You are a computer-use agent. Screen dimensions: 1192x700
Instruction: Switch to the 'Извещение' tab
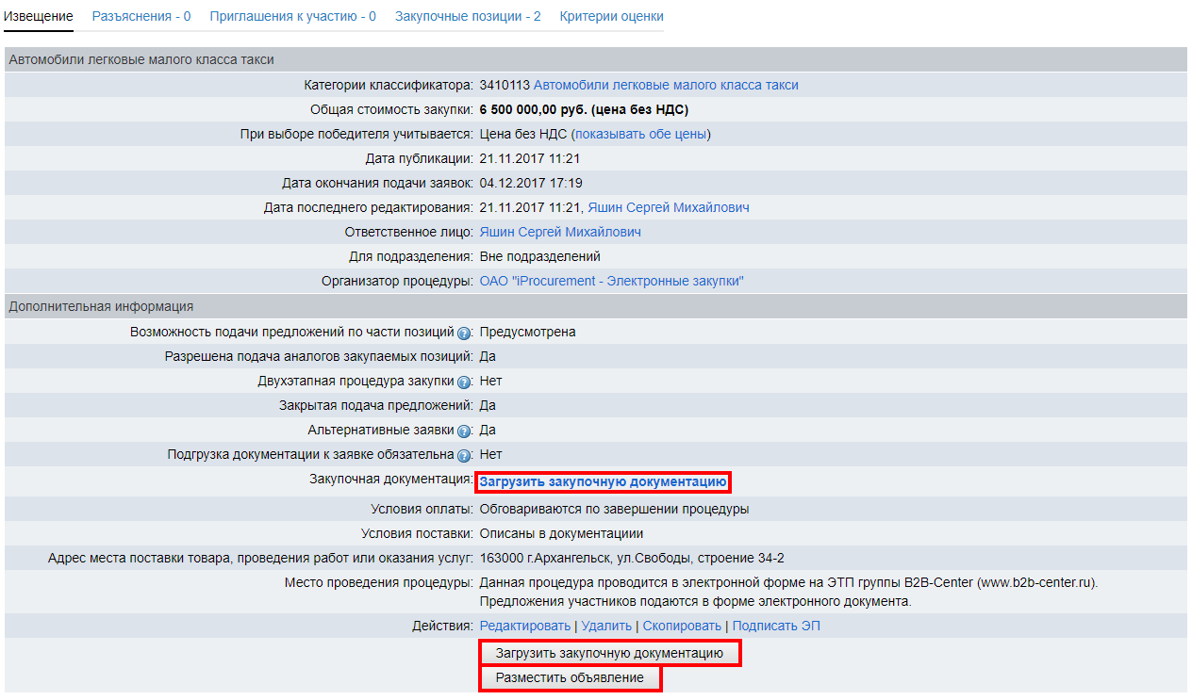click(39, 16)
